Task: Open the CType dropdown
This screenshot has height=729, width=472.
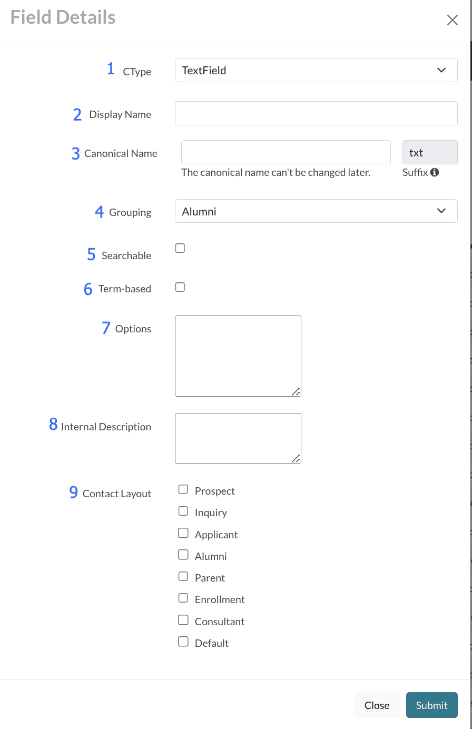Action: [x=316, y=70]
